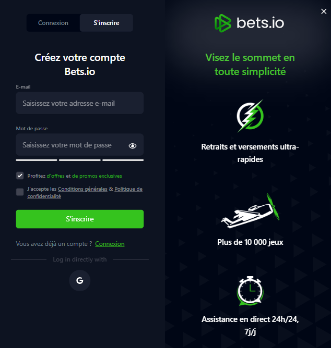Open the Conditions générales link
331x348 pixels.
[82, 189]
